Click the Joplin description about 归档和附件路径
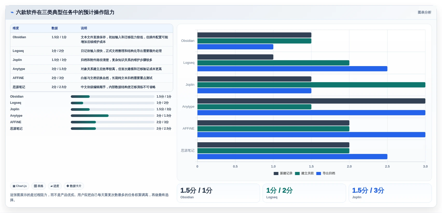This screenshot has height=213, width=442. [x=117, y=60]
